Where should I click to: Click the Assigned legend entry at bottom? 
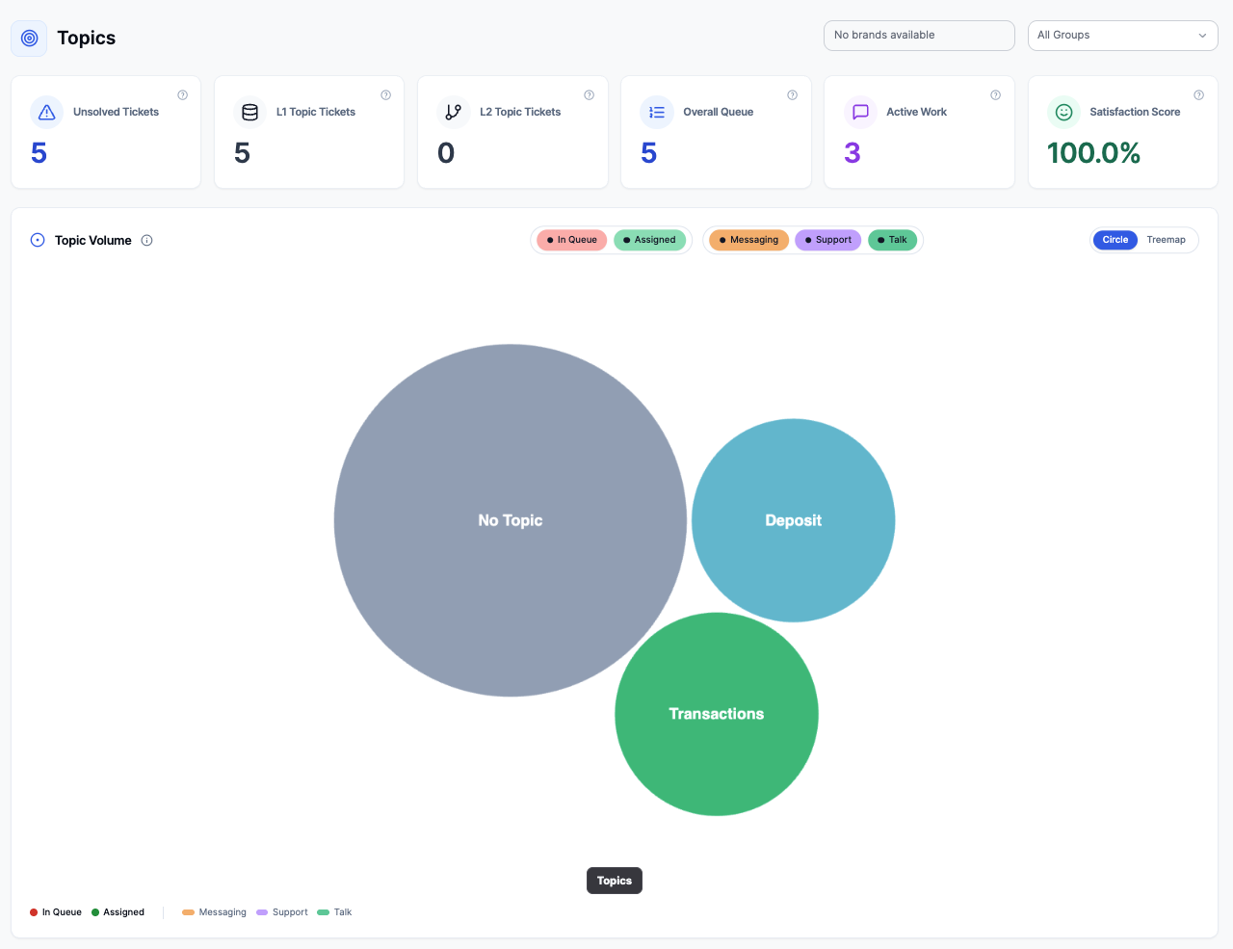click(118, 912)
